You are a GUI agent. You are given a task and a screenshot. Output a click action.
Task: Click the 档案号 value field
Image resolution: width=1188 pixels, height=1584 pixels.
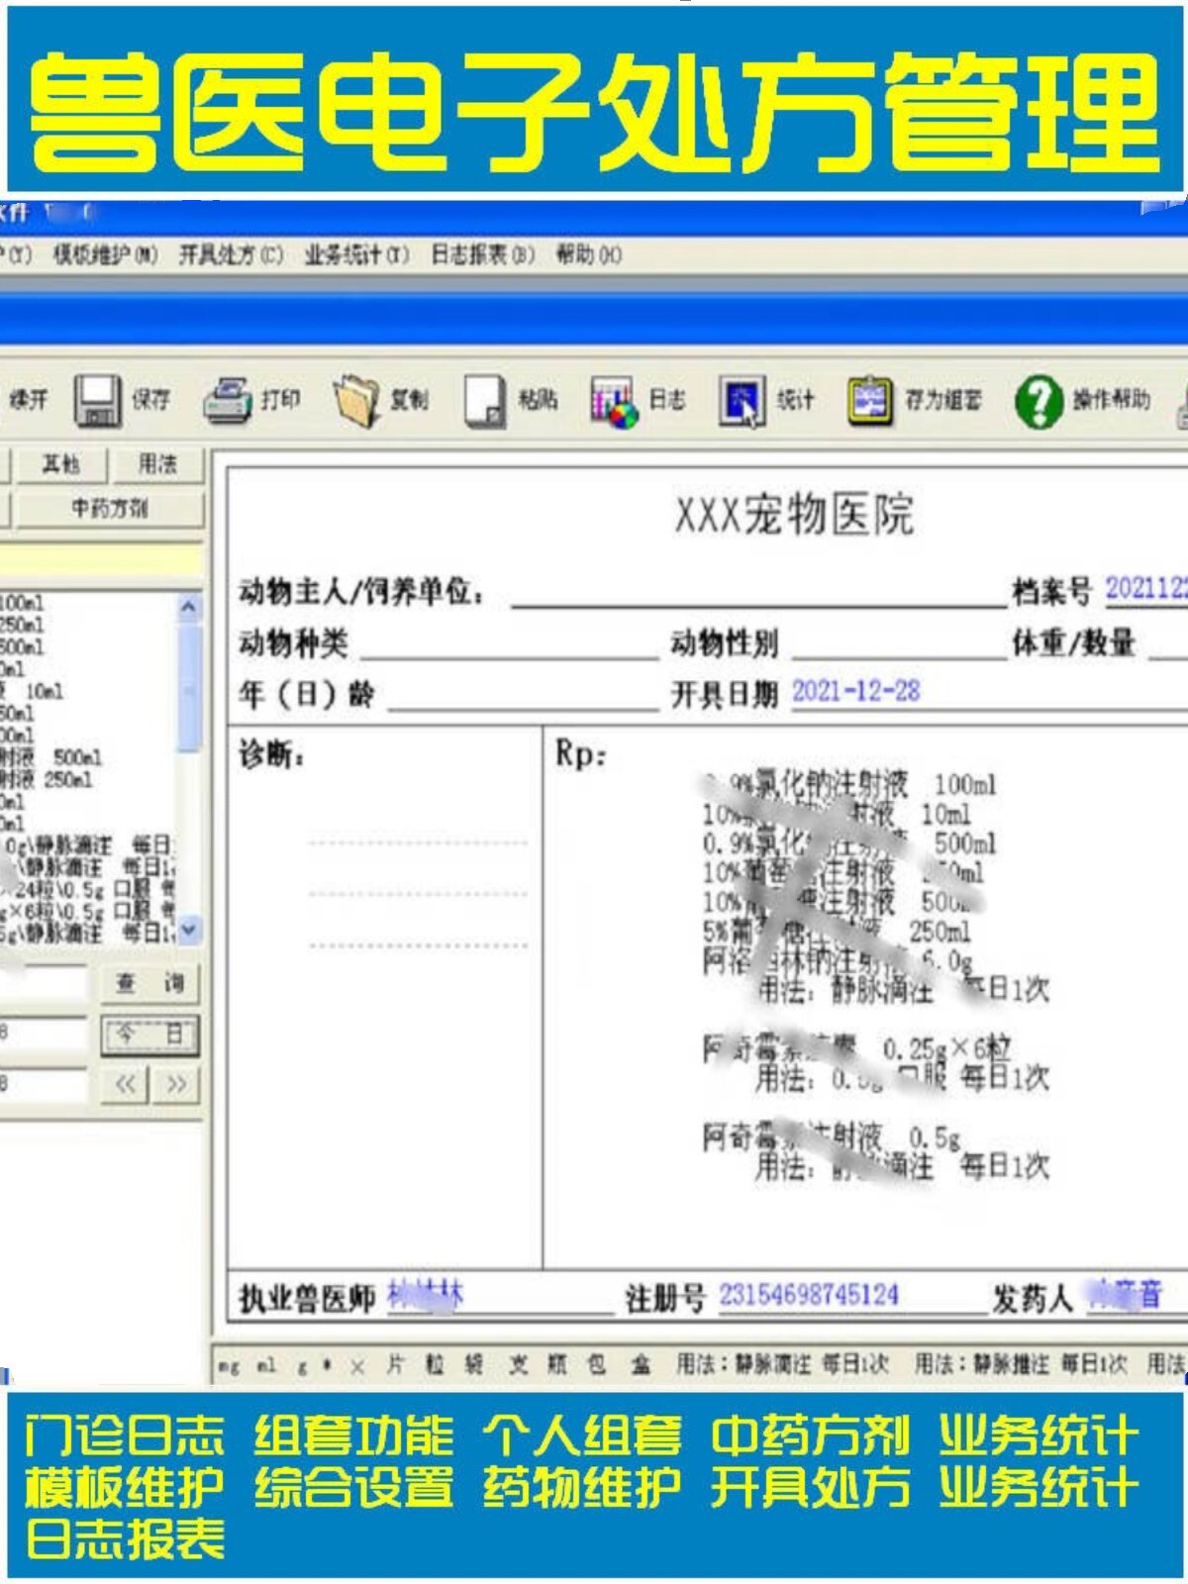[1144, 589]
